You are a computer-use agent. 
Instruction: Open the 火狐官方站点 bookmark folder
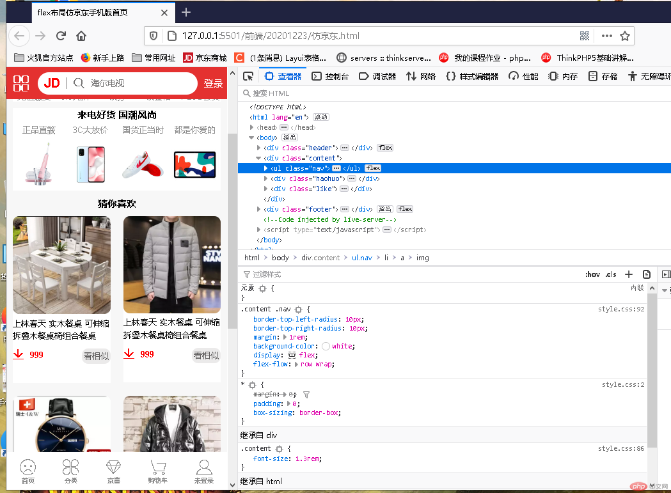pyautogui.click(x=43, y=58)
